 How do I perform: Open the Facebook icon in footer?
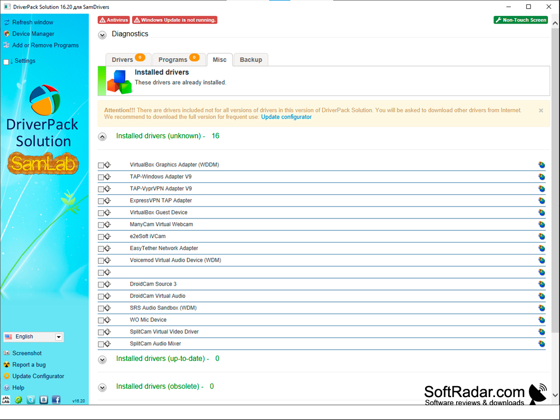tap(56, 400)
